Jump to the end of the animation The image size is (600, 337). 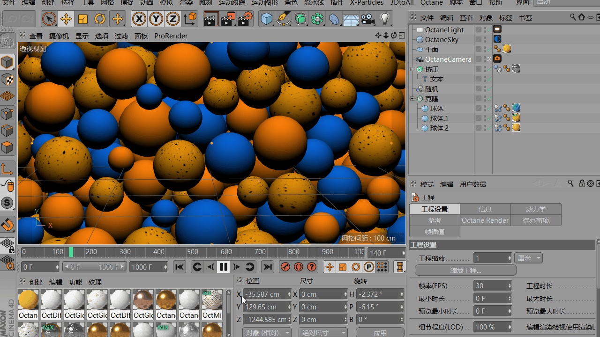point(268,267)
